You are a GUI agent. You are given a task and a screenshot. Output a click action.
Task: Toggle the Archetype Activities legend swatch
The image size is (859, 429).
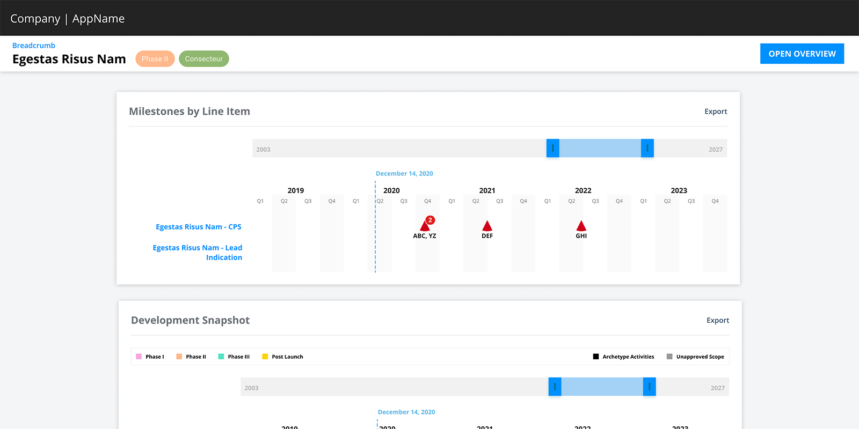pyautogui.click(x=596, y=357)
